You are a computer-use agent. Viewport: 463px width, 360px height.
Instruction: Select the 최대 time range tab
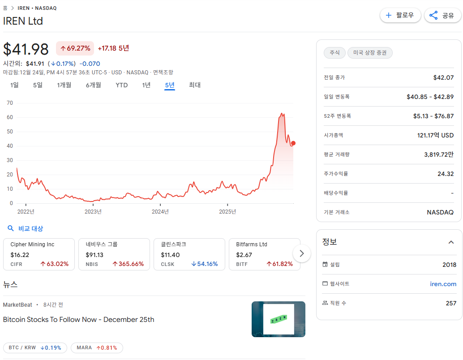[x=195, y=85]
